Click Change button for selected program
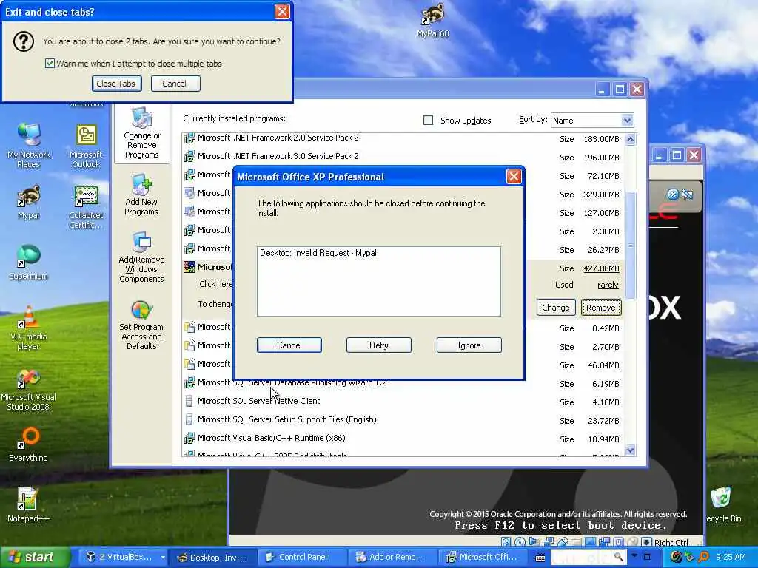This screenshot has width=758, height=568. point(555,308)
